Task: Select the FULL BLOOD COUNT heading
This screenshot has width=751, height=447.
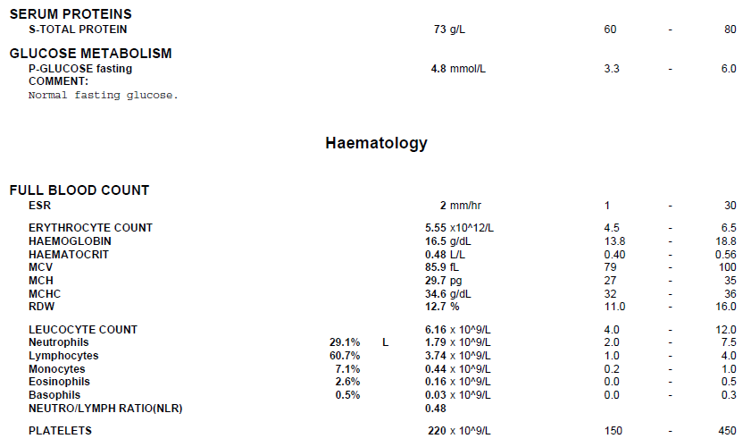Action: 79,190
